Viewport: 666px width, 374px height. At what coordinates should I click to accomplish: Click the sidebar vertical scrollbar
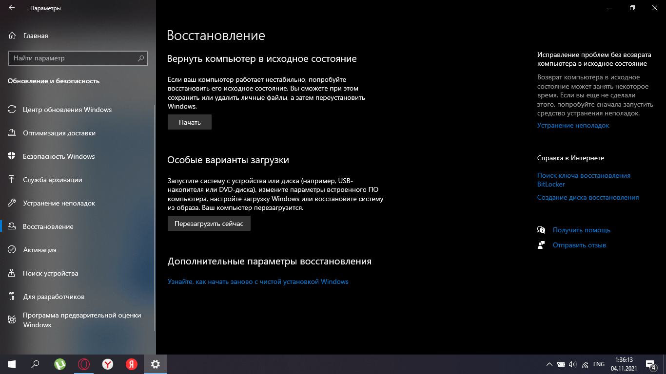point(155,219)
